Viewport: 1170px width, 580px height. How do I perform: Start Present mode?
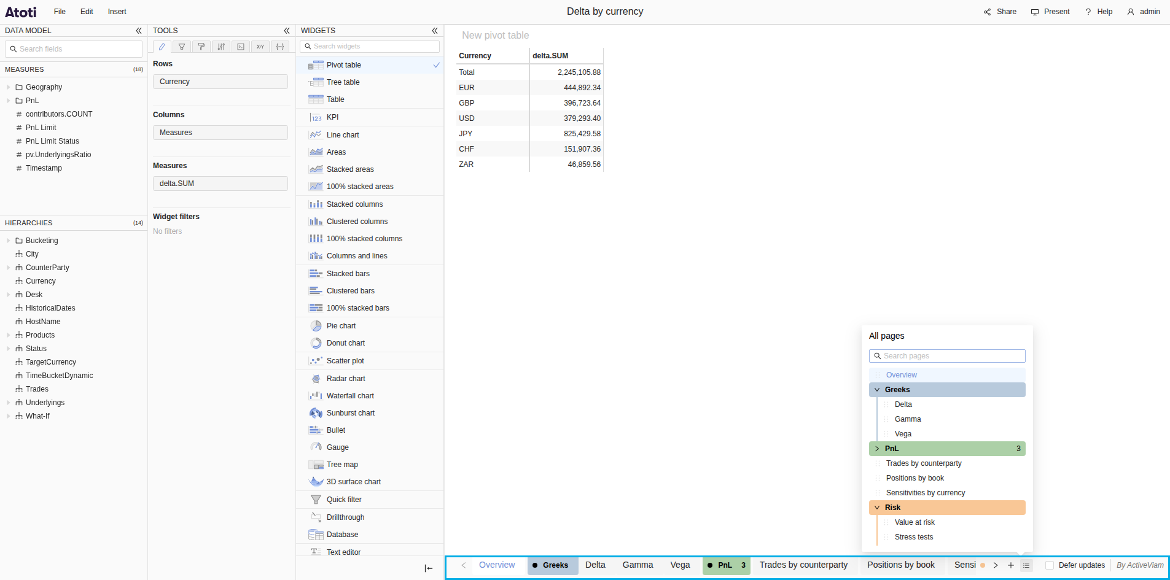point(1050,12)
